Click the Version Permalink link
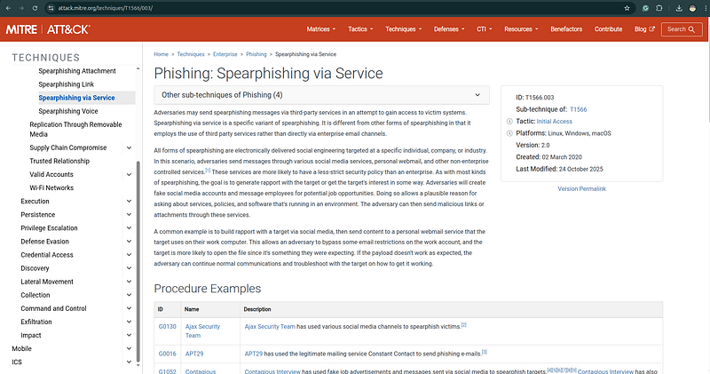 tap(581, 189)
